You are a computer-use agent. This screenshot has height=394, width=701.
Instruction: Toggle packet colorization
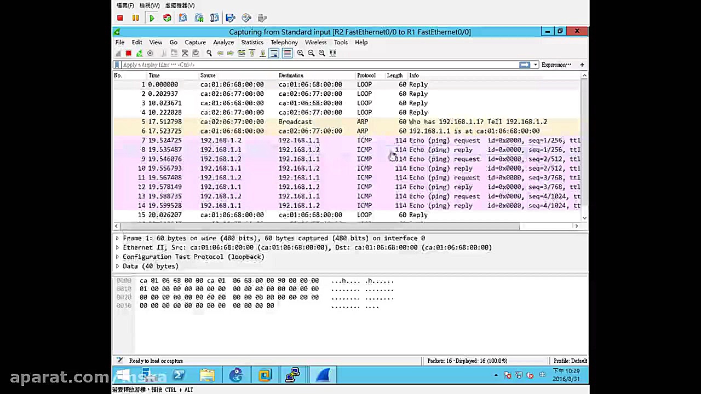[287, 53]
